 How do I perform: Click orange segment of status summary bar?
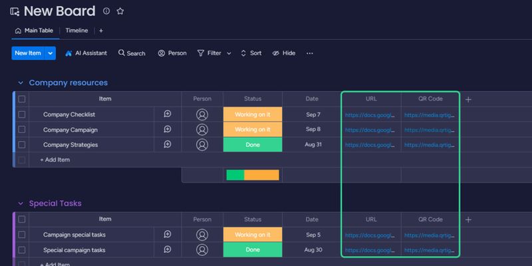pos(261,175)
